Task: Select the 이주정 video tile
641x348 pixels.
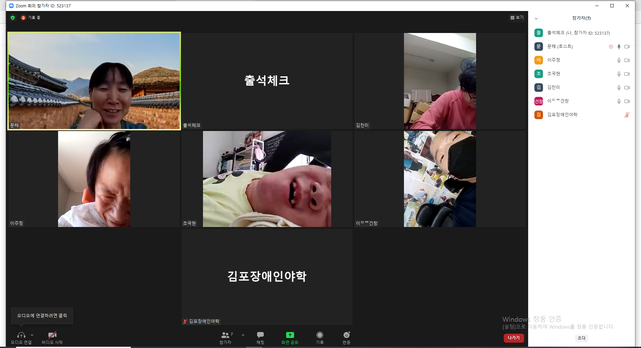Action: [94, 179]
